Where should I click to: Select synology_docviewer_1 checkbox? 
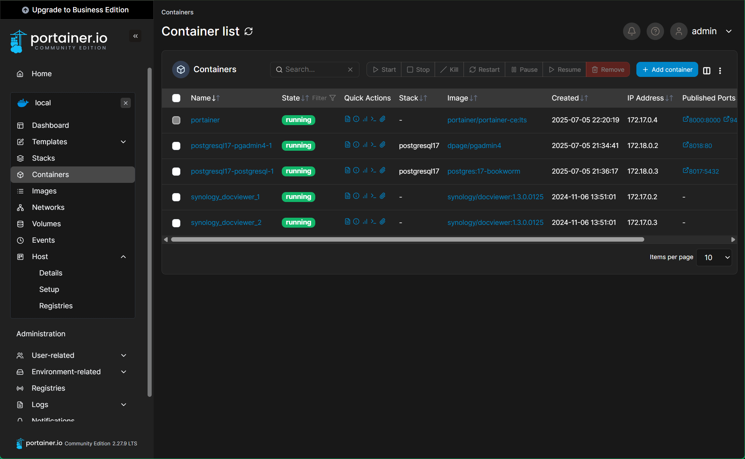[176, 197]
